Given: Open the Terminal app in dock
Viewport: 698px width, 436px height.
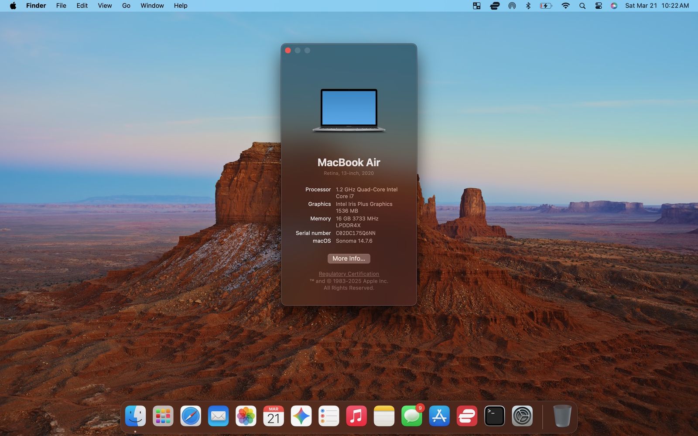Looking at the screenshot, I should 495,416.
